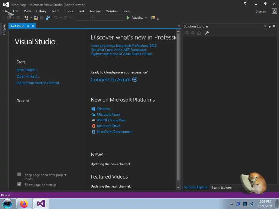Open the Debug menu
Image resolution: width=279 pixels, height=209 pixels.
point(41,11)
